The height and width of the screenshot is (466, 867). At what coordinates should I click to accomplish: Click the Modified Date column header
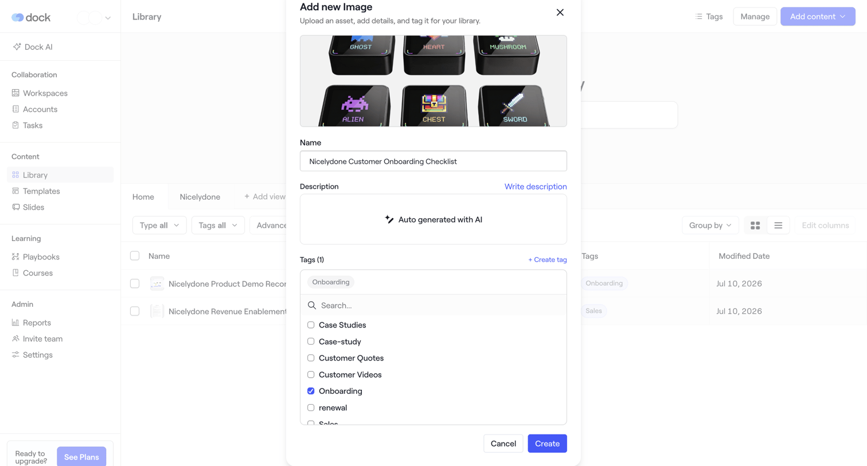pyautogui.click(x=744, y=256)
